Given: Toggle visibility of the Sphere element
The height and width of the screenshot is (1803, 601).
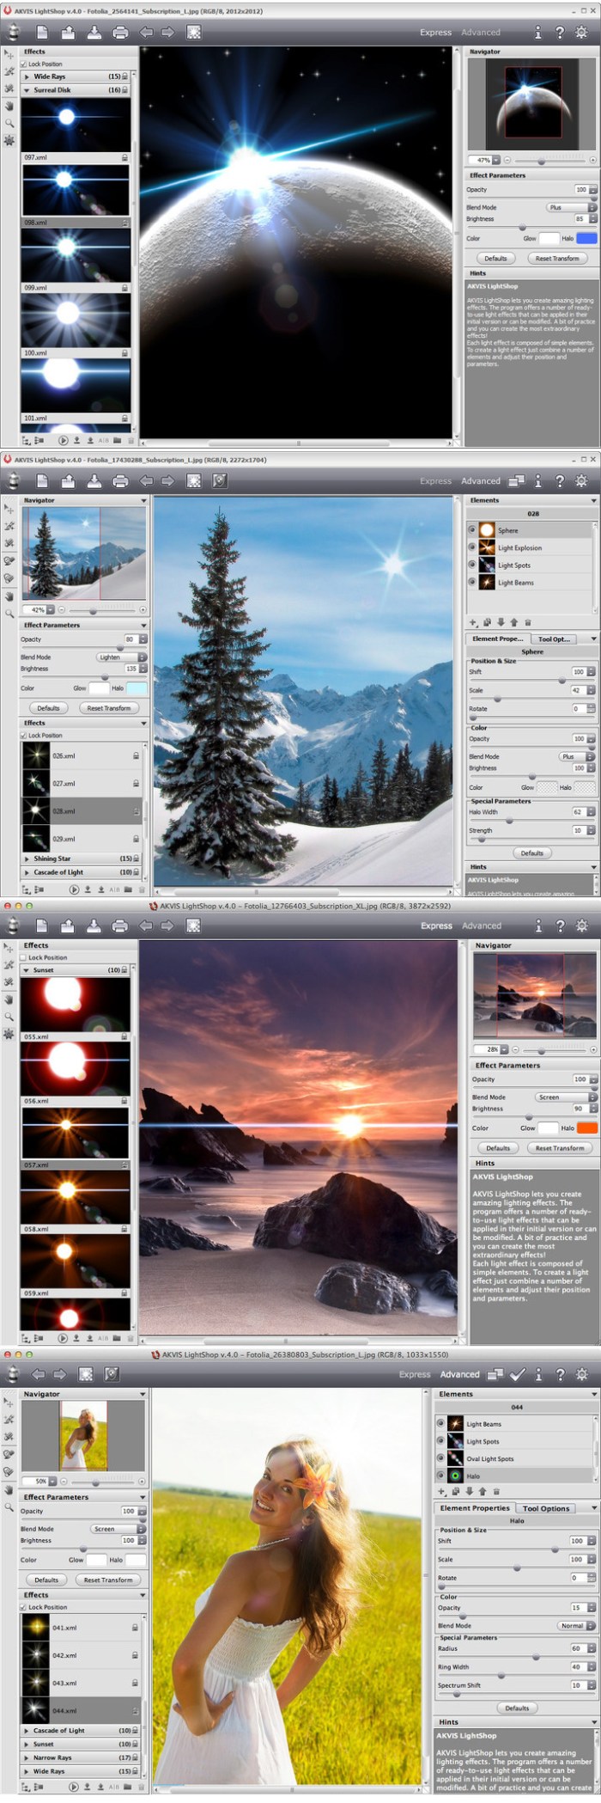Looking at the screenshot, I should pos(472,530).
